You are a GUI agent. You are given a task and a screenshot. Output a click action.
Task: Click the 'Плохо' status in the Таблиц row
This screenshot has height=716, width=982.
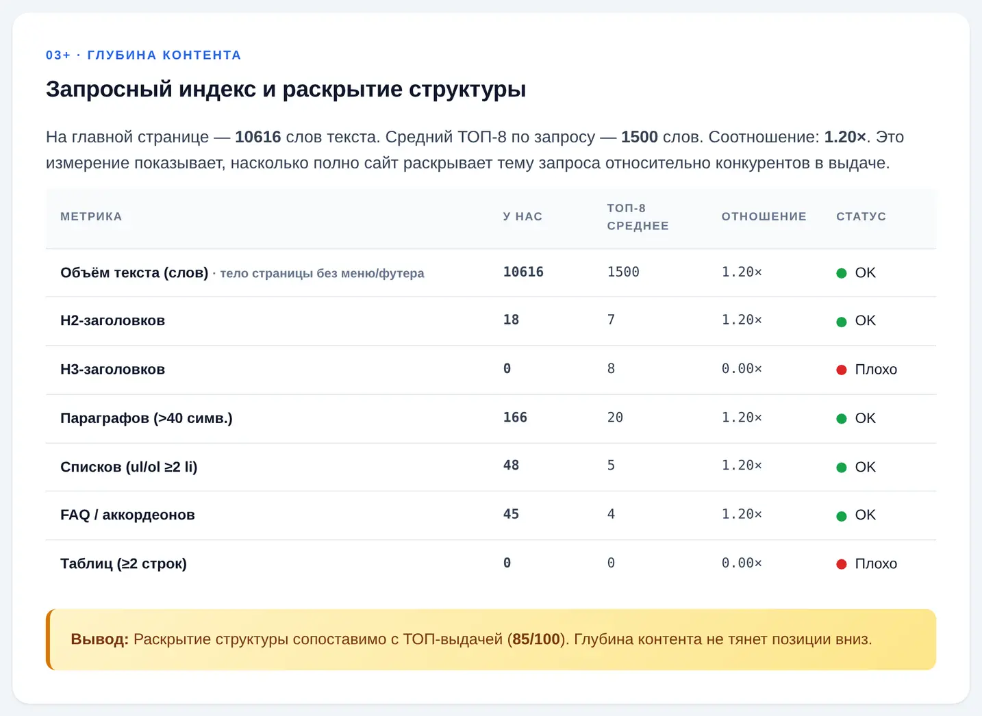pyautogui.click(x=876, y=564)
